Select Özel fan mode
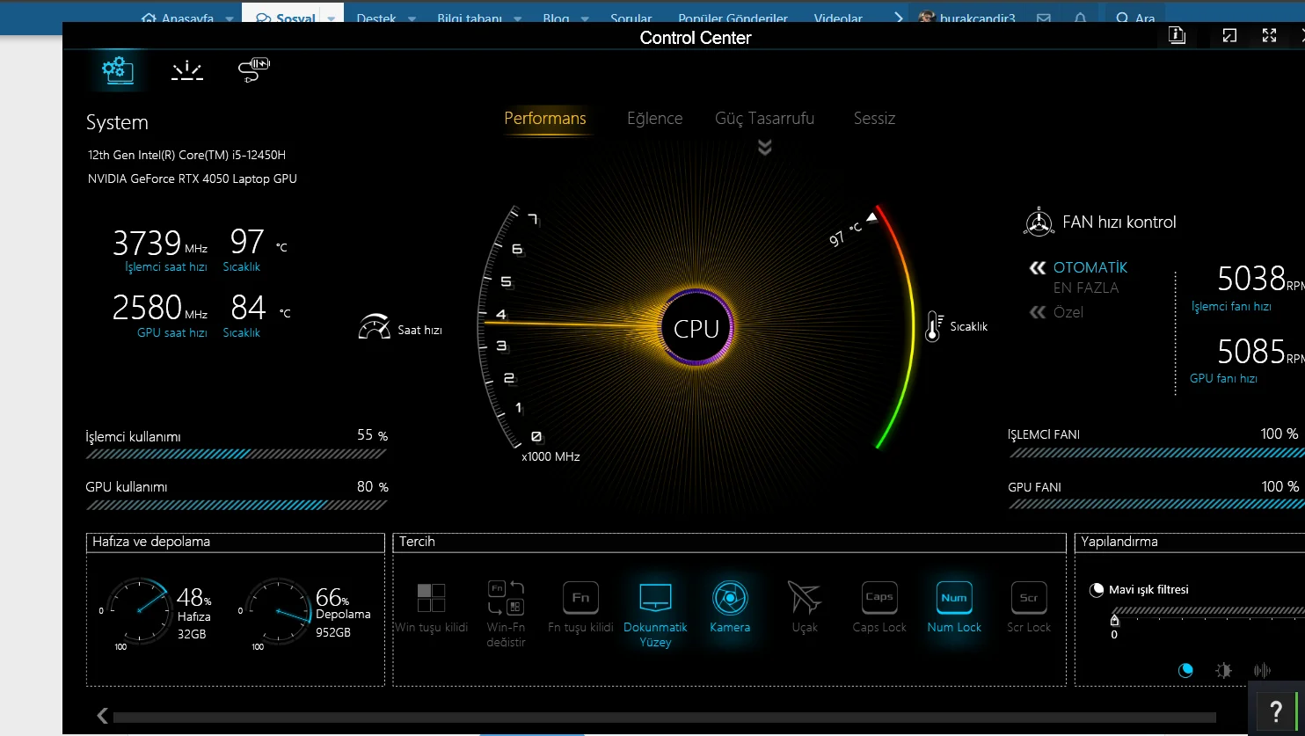This screenshot has height=736, width=1305. pyautogui.click(x=1068, y=312)
